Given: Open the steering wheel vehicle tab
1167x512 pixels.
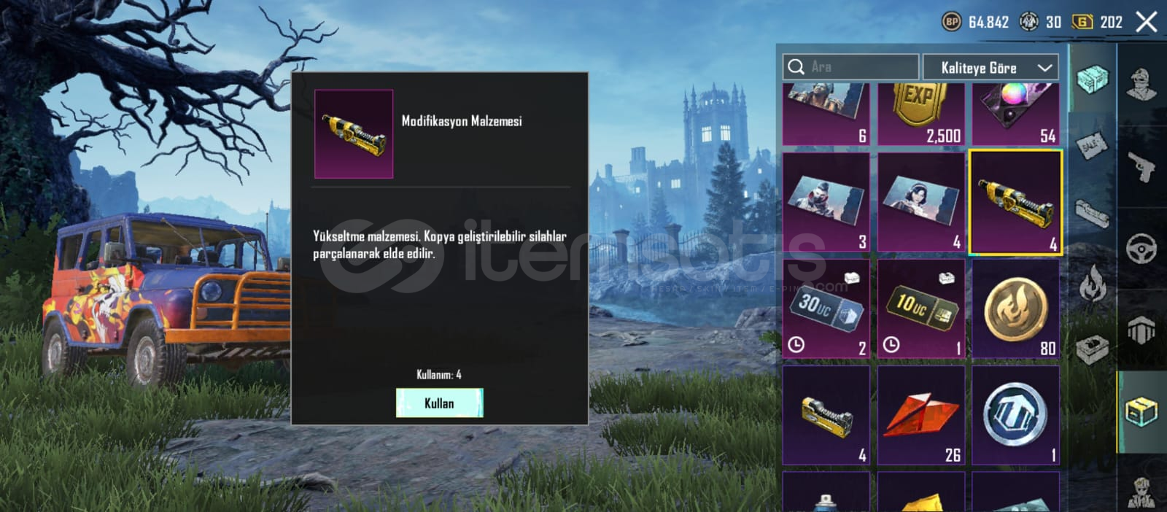Looking at the screenshot, I should tap(1141, 249).
